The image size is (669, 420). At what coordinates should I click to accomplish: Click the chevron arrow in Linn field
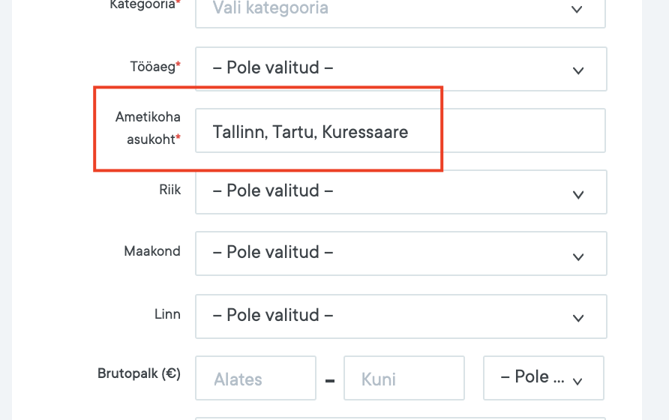(577, 318)
